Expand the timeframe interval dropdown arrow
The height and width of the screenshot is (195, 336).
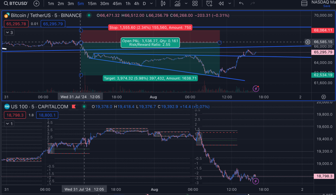[x=152, y=4]
